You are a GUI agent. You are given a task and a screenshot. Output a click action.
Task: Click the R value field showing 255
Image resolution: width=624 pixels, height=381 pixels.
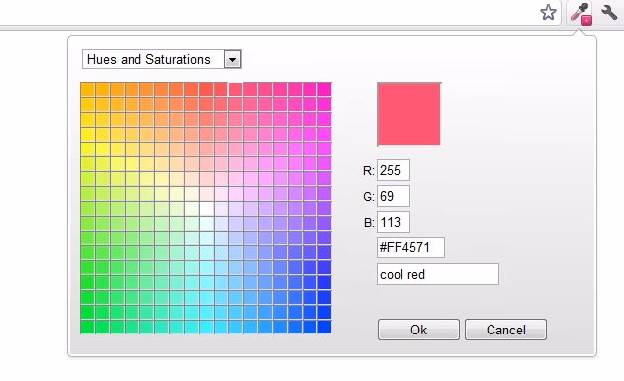[x=394, y=170]
